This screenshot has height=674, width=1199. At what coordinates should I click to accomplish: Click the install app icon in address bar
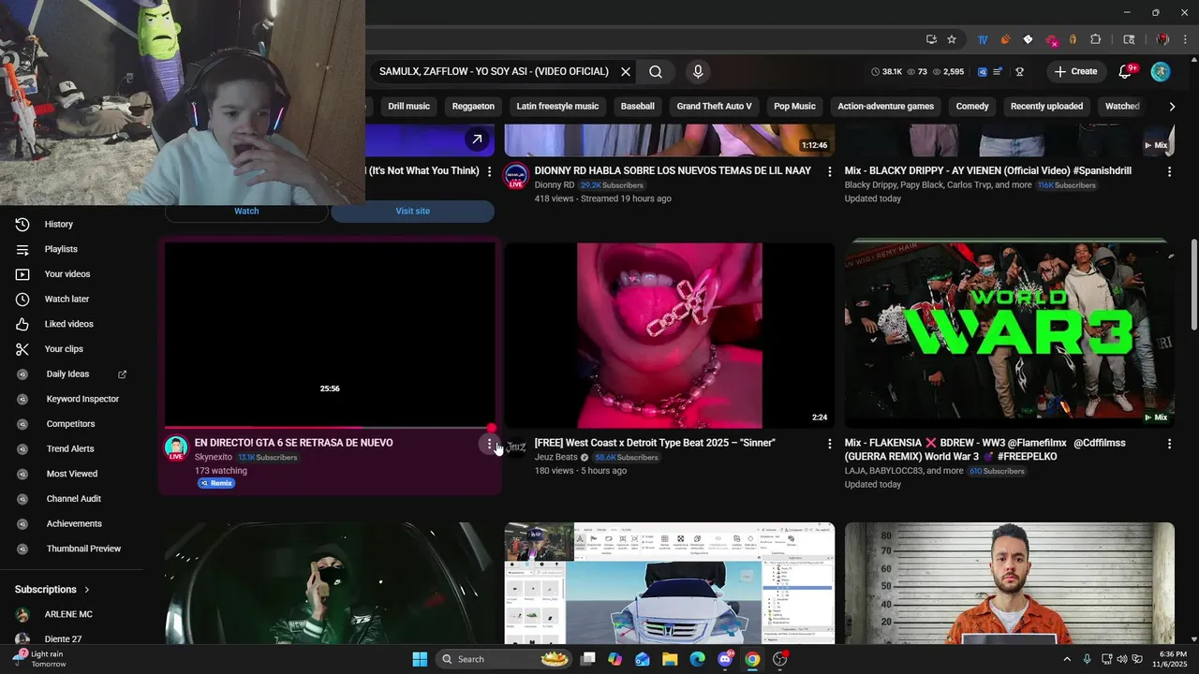(931, 39)
